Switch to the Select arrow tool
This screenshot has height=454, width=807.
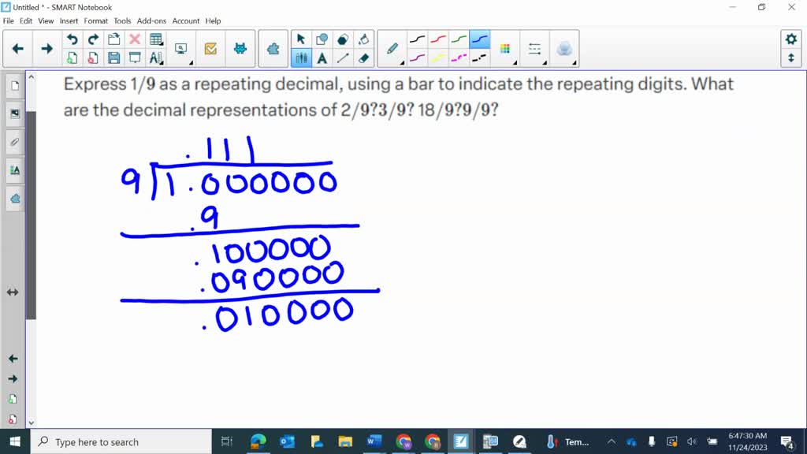[302, 38]
